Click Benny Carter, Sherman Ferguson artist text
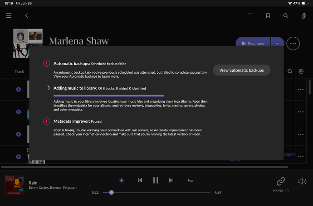The image size is (313, 206). tap(53, 187)
